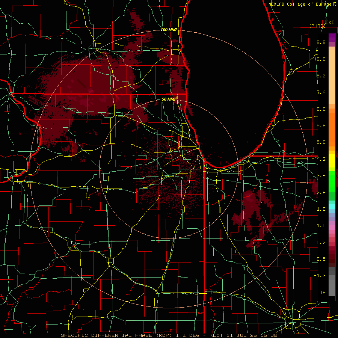
Task: Click the DKD label above the color scale
Action: click(330, 22)
